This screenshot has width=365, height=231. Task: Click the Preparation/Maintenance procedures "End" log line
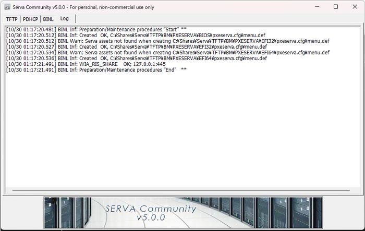pos(96,70)
